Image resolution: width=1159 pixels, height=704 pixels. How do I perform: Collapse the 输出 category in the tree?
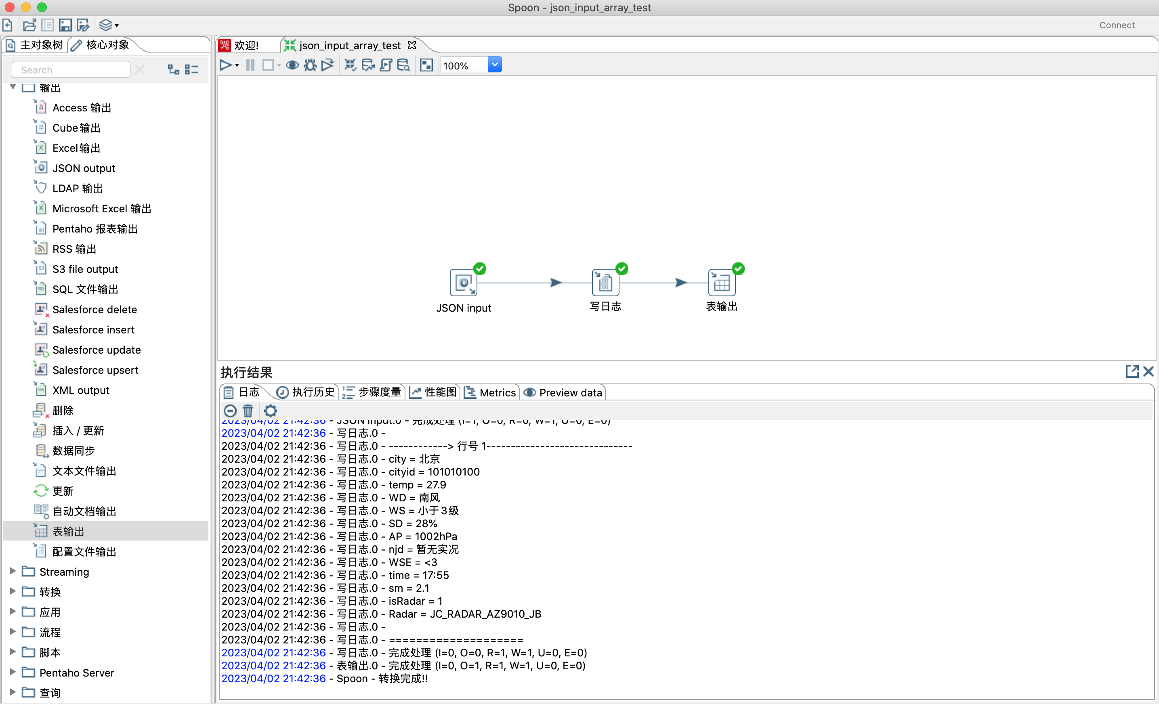13,88
